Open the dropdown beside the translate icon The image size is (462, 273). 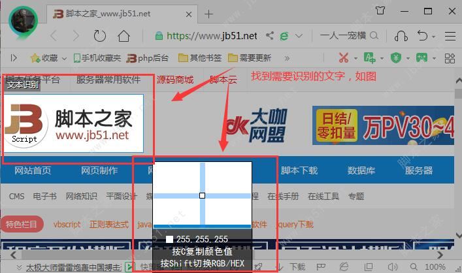click(382, 58)
